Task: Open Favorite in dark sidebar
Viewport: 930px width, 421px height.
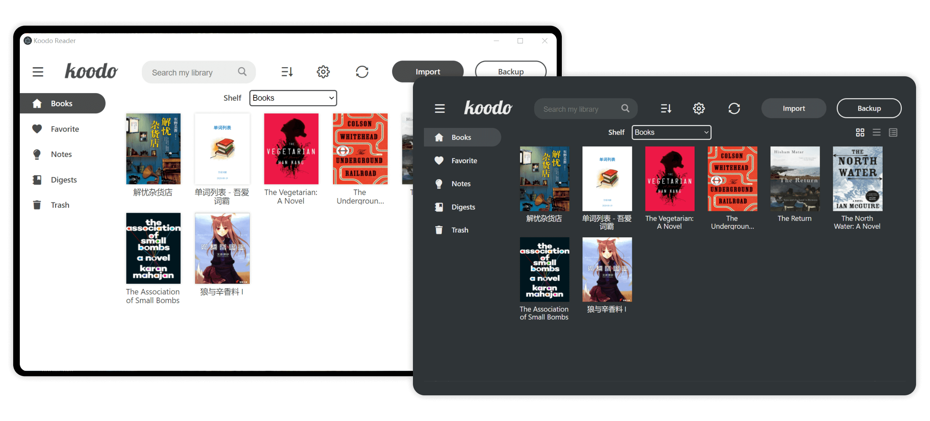Action: point(464,161)
